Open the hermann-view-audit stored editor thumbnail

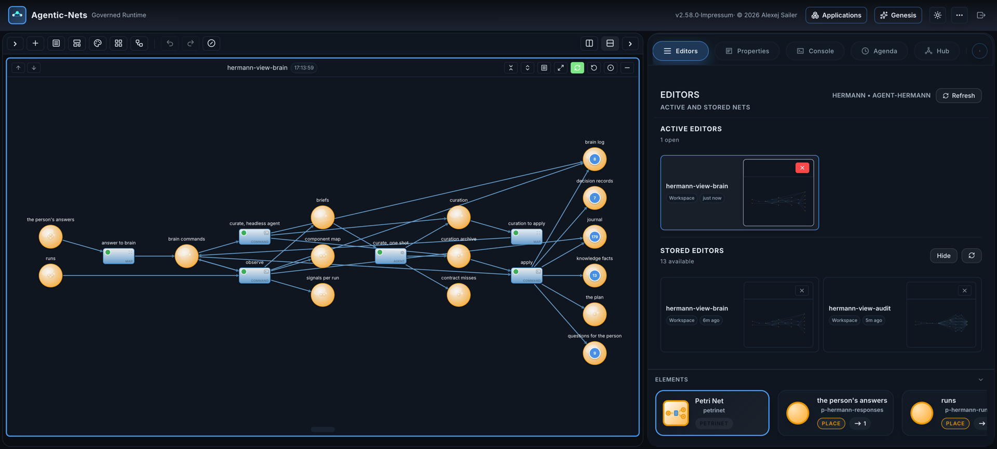941,315
